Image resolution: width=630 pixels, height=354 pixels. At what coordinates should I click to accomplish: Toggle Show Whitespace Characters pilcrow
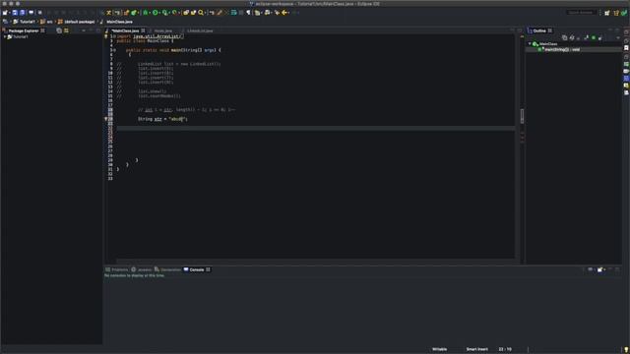[x=248, y=13]
